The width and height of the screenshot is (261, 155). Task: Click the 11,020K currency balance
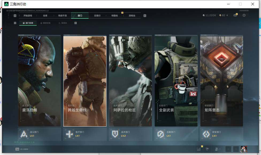coord(211,15)
